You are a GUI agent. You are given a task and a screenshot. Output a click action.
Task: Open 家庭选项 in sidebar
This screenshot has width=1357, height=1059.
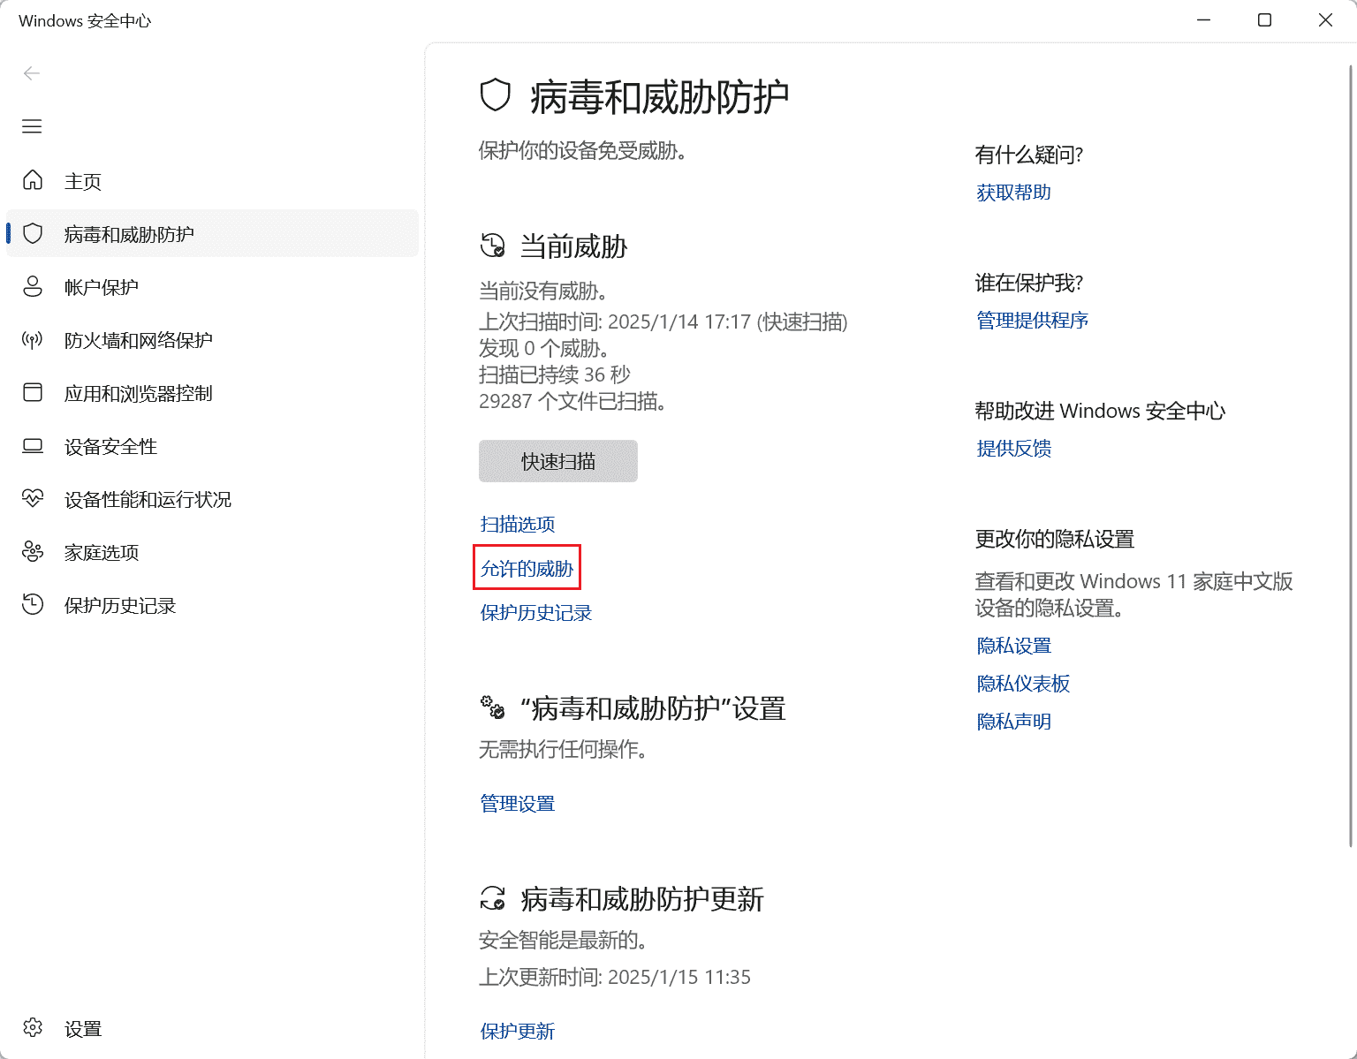click(212, 552)
